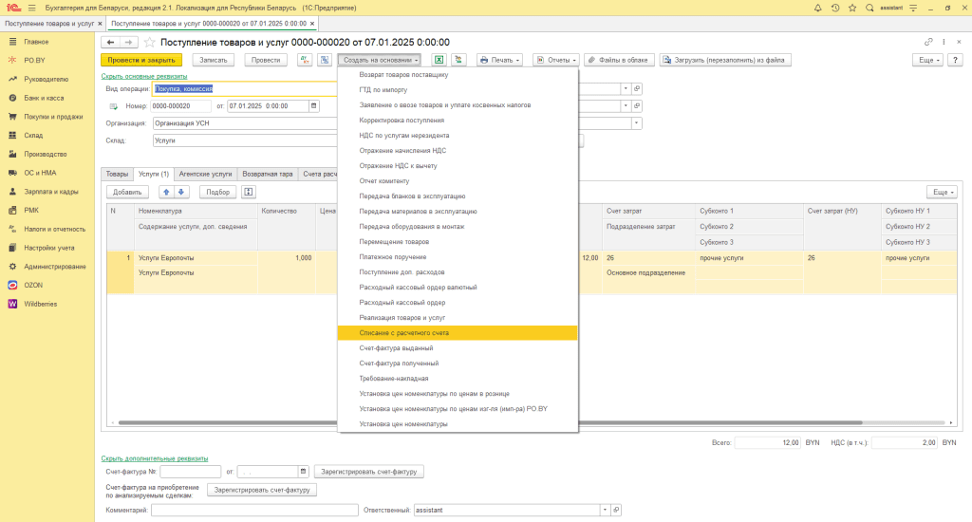This screenshot has width=972, height=522.
Task: Open OZON section in sidebar
Action: [33, 285]
